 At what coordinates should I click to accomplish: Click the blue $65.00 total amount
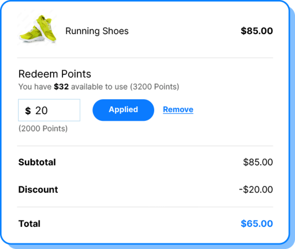coord(257,224)
